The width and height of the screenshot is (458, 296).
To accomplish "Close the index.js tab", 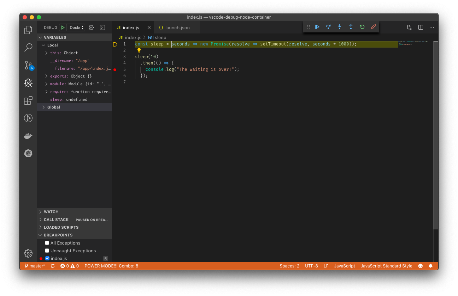I will (x=149, y=27).
